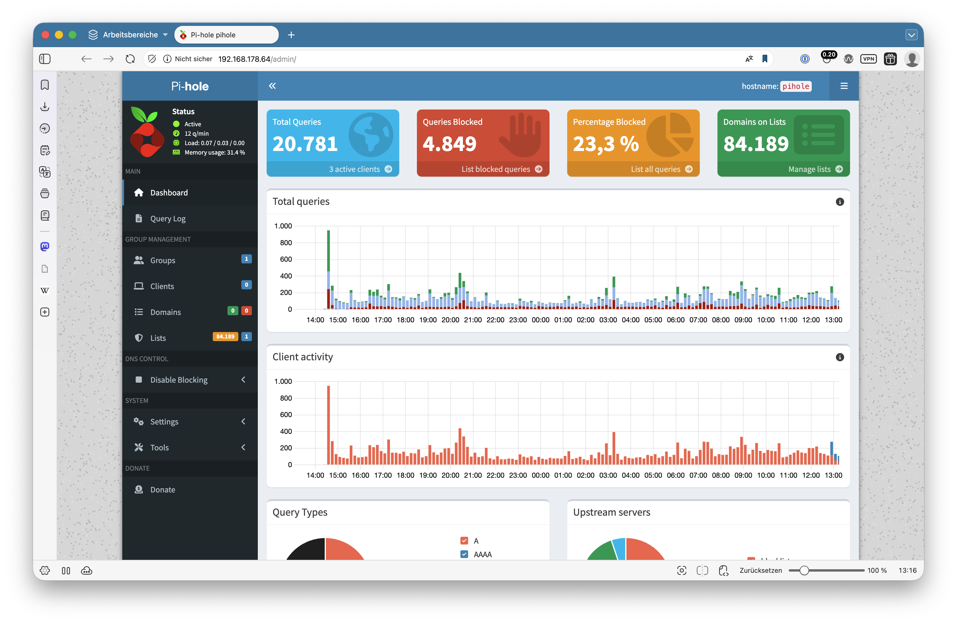Reload the page
The height and width of the screenshot is (624, 957).
[x=130, y=59]
